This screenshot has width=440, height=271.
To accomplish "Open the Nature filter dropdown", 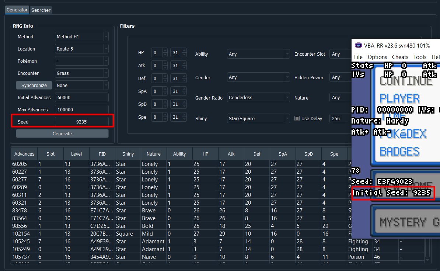I will (341, 98).
